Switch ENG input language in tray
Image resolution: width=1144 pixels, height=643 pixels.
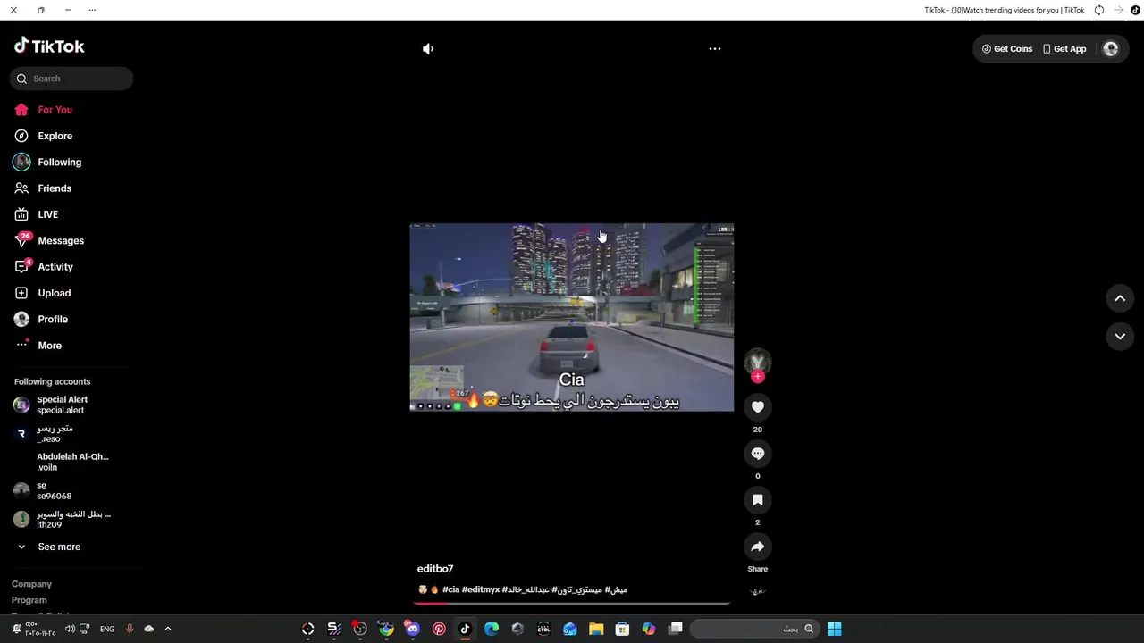point(107,629)
